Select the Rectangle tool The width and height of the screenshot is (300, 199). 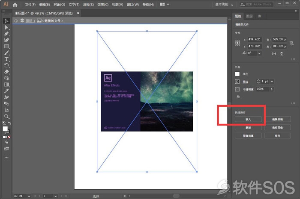tap(6, 46)
